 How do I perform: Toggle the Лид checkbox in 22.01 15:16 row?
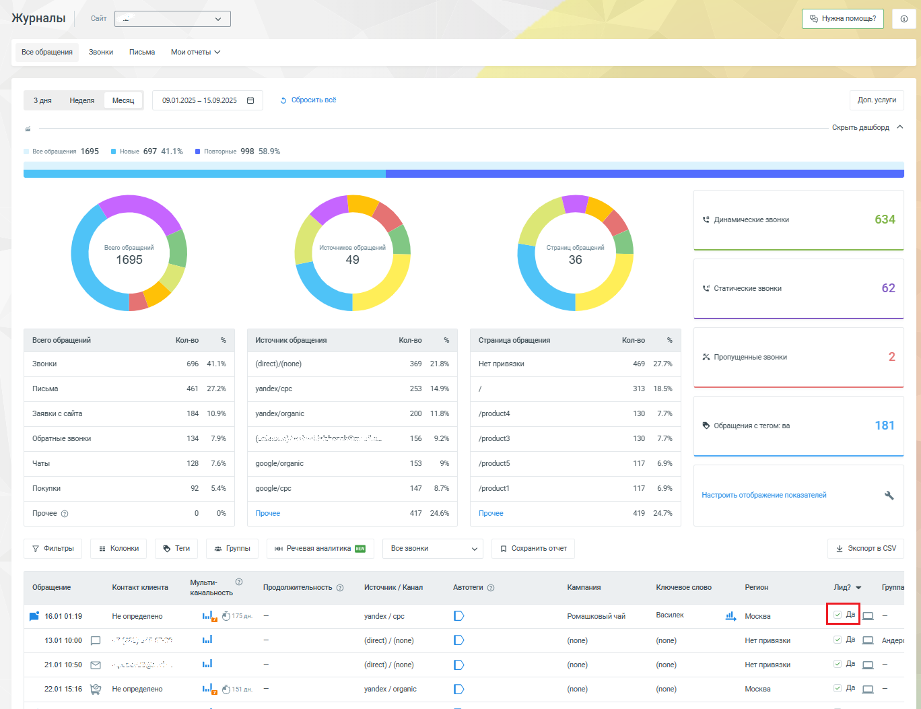[x=838, y=687]
